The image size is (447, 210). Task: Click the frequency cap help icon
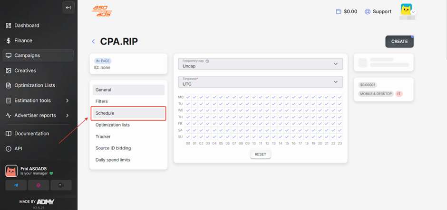click(207, 61)
